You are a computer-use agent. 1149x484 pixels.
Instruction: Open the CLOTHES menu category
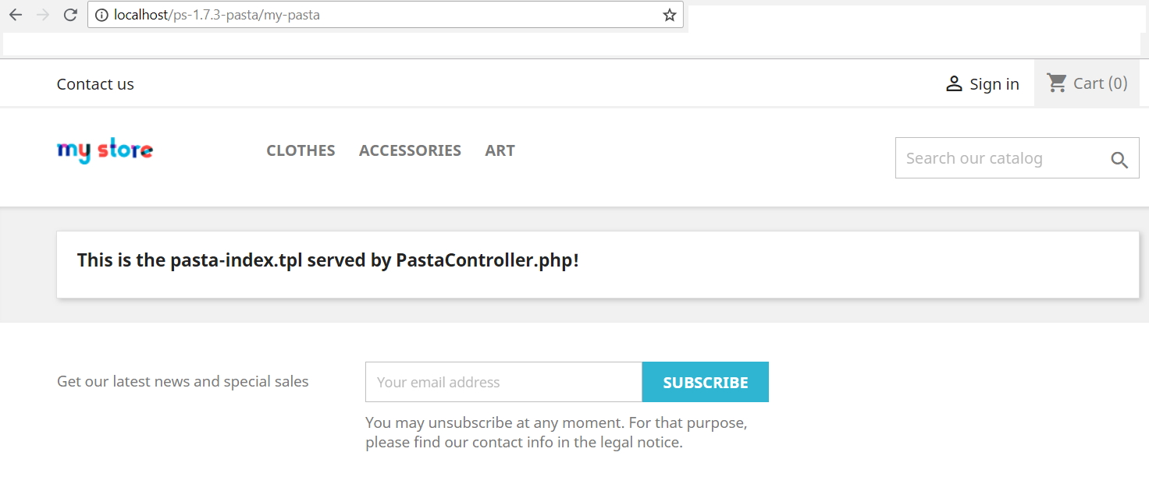301,150
